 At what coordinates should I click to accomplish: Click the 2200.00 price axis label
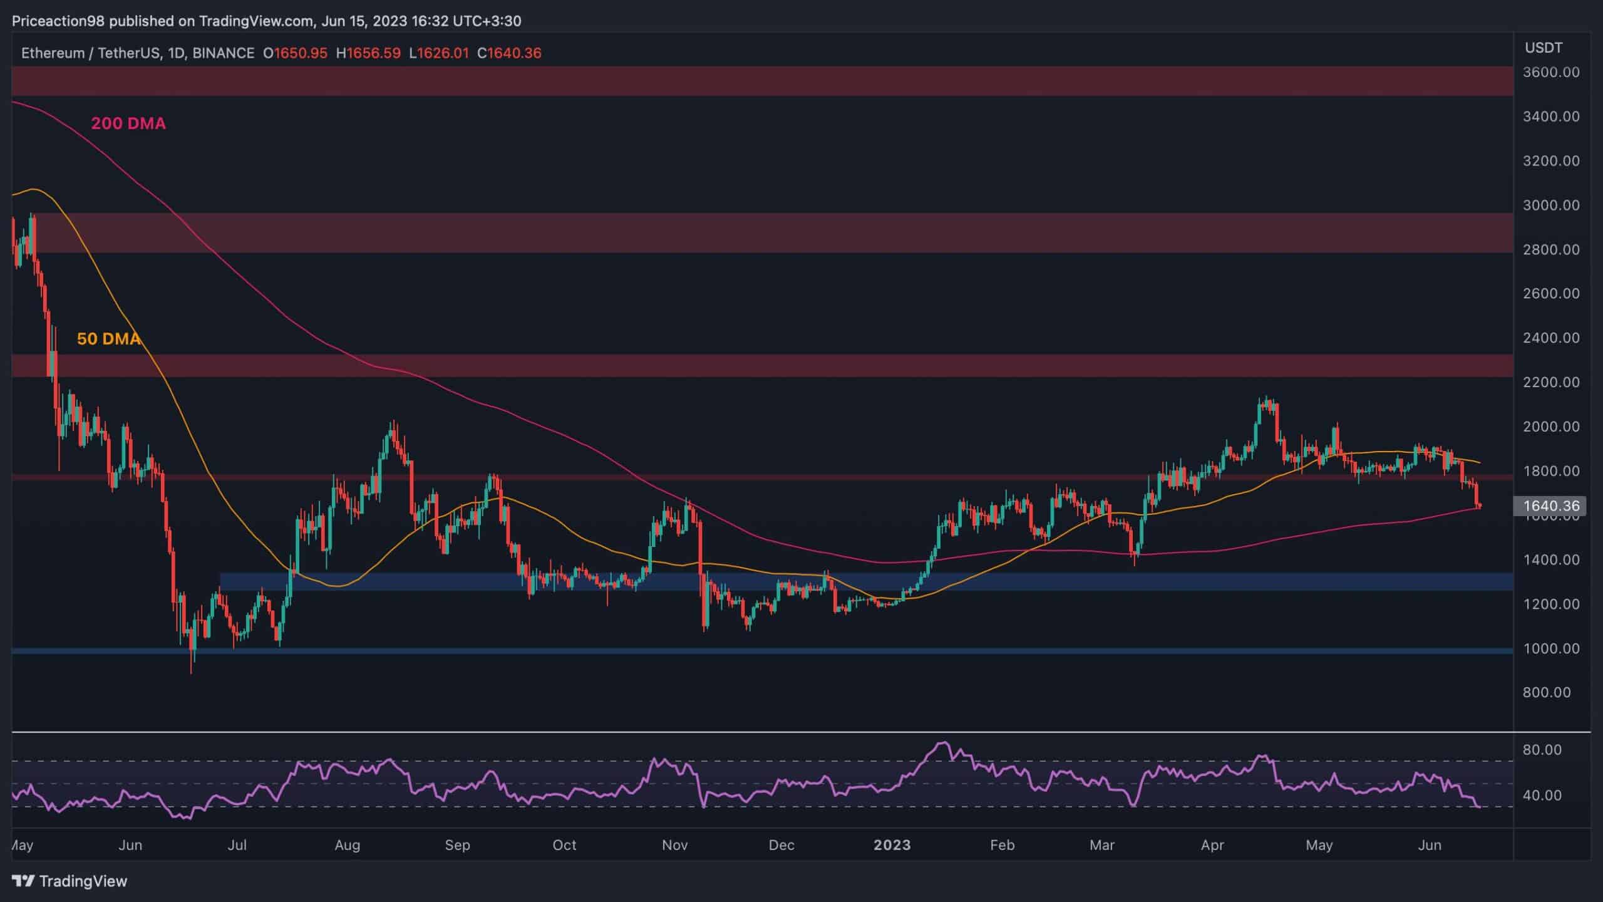click(x=1550, y=382)
